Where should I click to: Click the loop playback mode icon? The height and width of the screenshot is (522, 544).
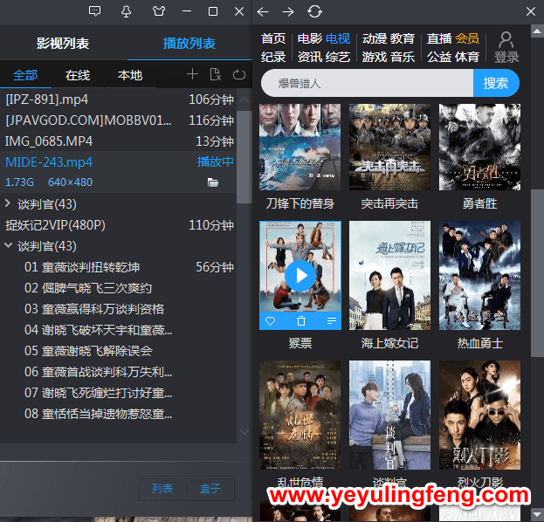(x=239, y=74)
